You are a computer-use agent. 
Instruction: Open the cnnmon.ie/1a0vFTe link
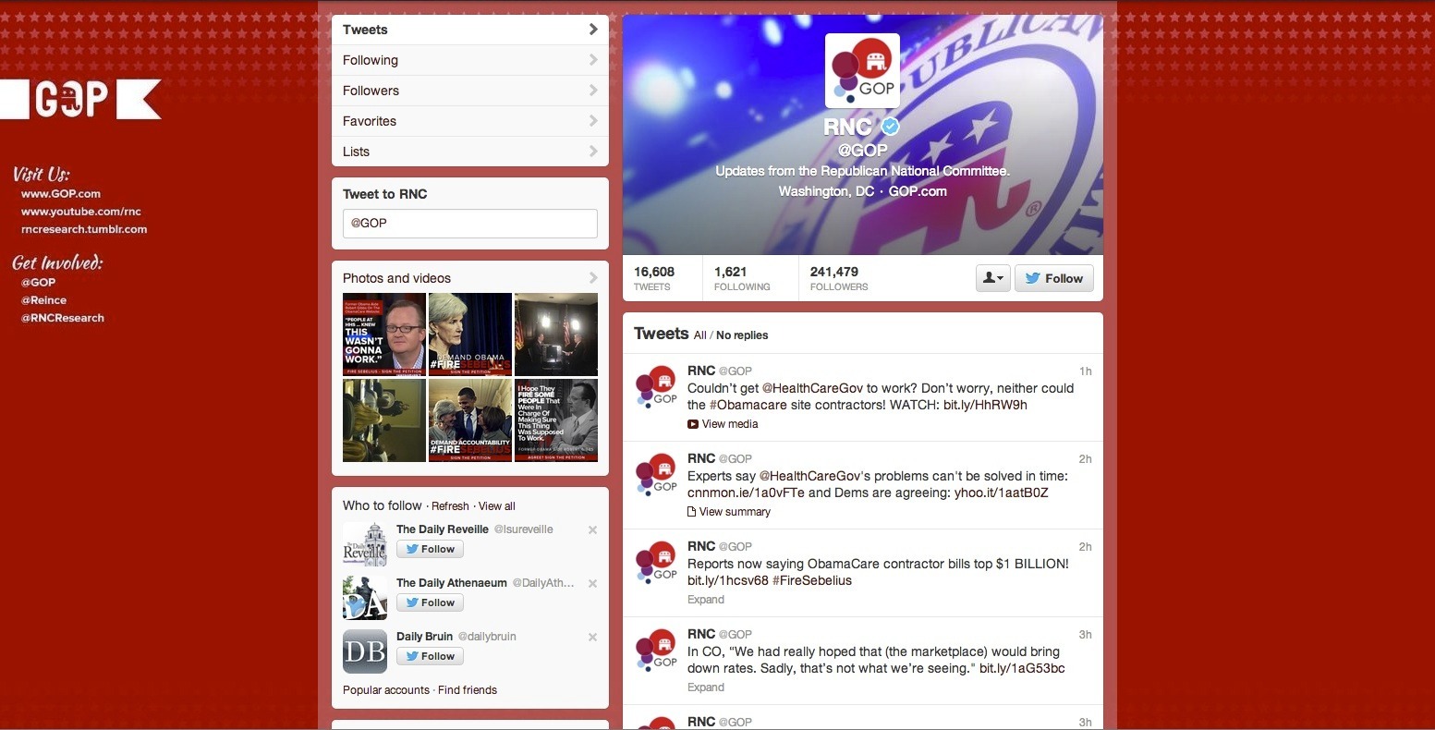[746, 493]
